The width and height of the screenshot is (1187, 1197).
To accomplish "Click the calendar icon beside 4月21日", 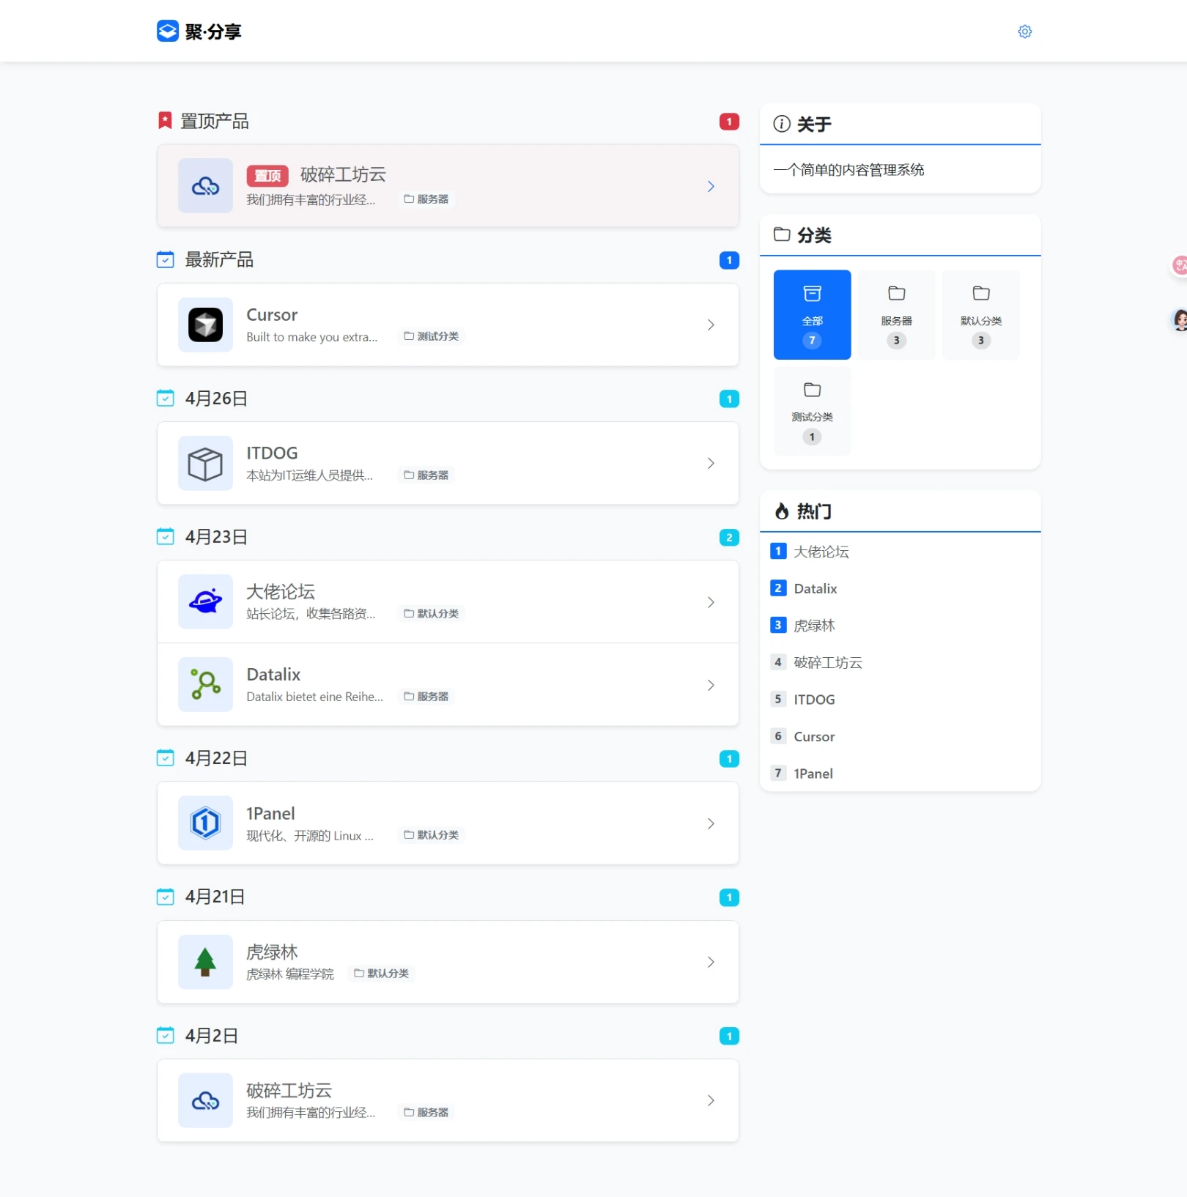I will point(166,897).
